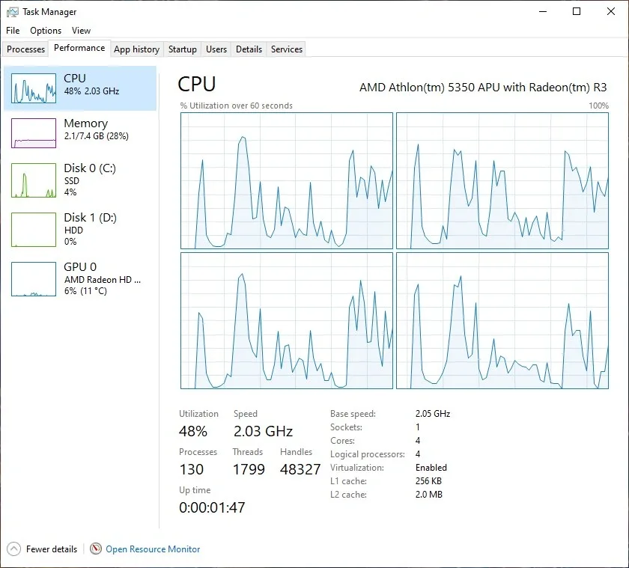Click the Resource Monitor gauge icon
Viewport: 629px width, 568px height.
[96, 549]
